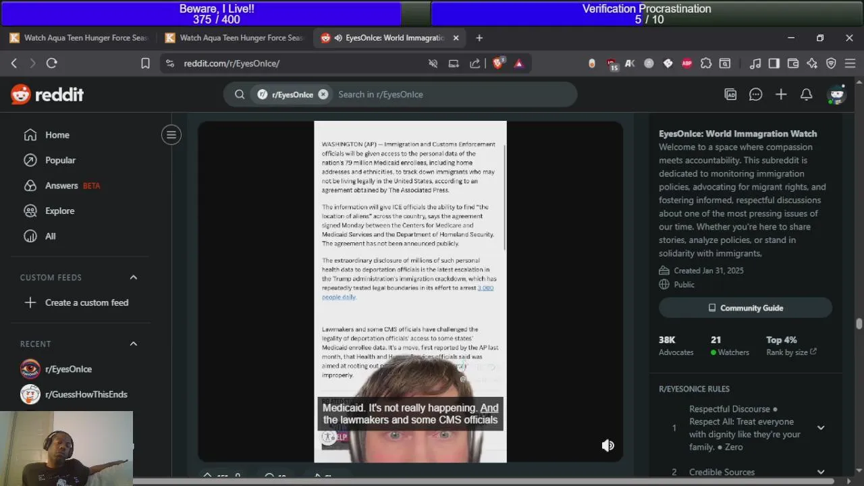Expand the Respectful Discourse rule
Screen dimensions: 864x486
tap(821, 428)
